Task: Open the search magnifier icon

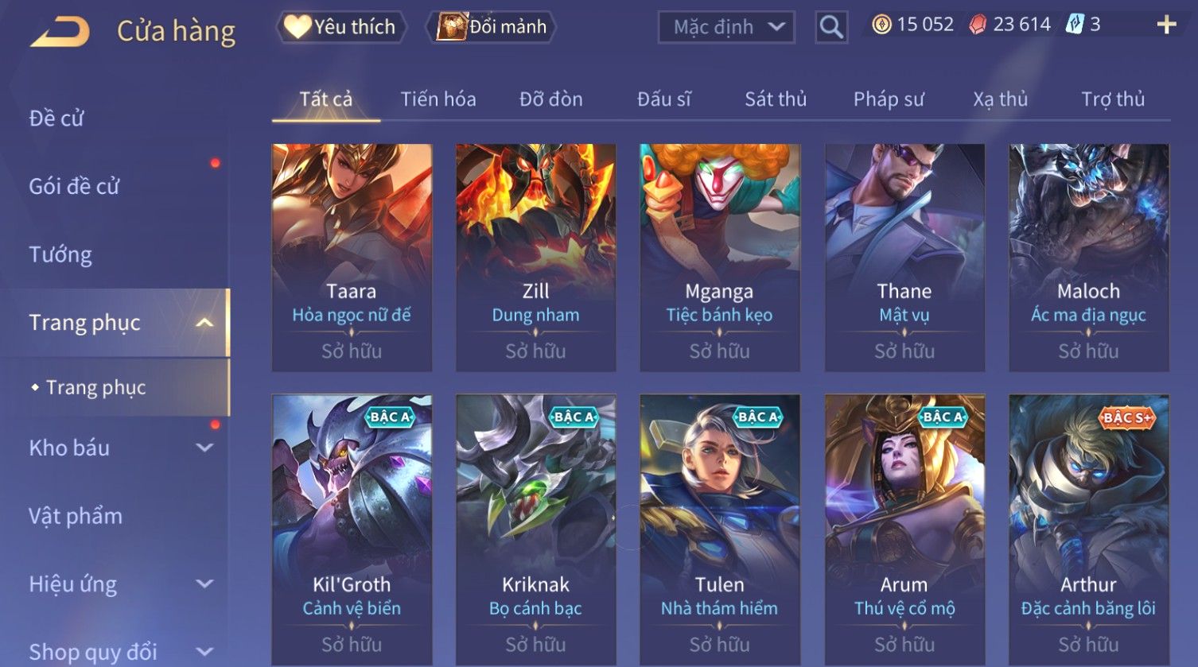Action: click(831, 27)
